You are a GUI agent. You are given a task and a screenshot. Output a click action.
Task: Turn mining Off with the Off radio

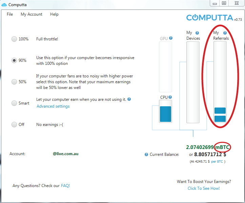14,125
